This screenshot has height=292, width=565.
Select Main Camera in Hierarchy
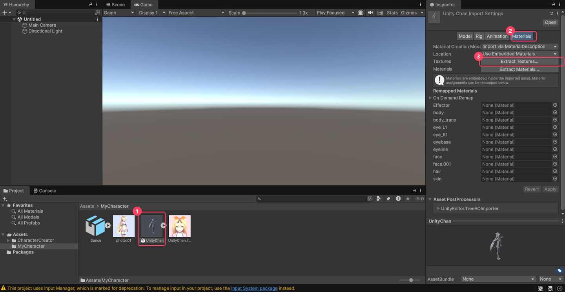pyautogui.click(x=42, y=25)
